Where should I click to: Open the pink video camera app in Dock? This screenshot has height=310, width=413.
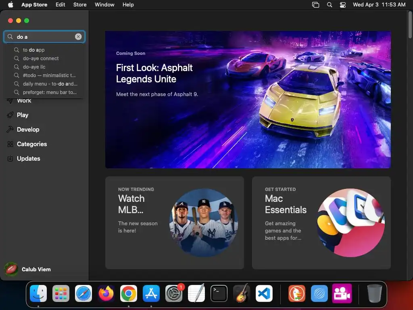point(342,293)
